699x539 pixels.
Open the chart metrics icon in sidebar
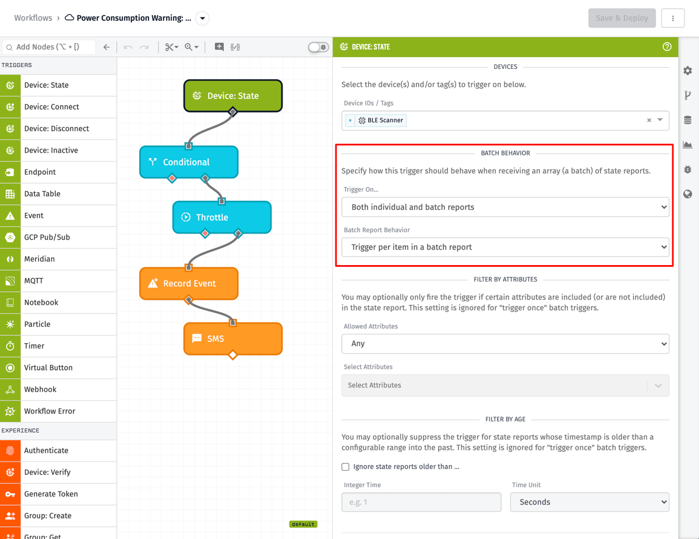click(688, 145)
